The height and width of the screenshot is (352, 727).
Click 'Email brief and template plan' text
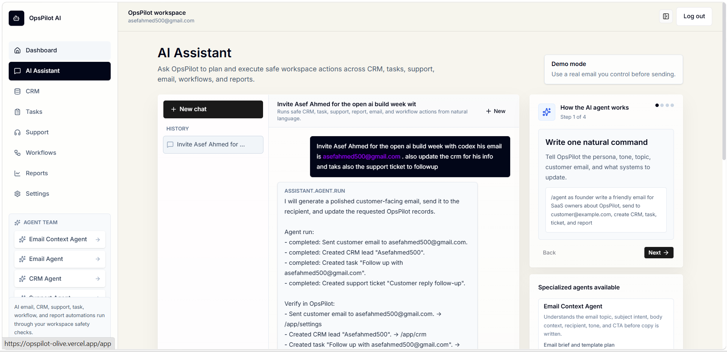(579, 345)
